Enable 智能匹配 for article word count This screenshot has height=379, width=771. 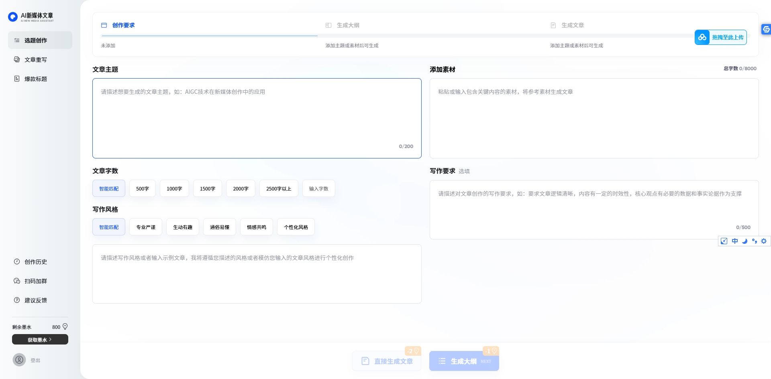point(108,188)
